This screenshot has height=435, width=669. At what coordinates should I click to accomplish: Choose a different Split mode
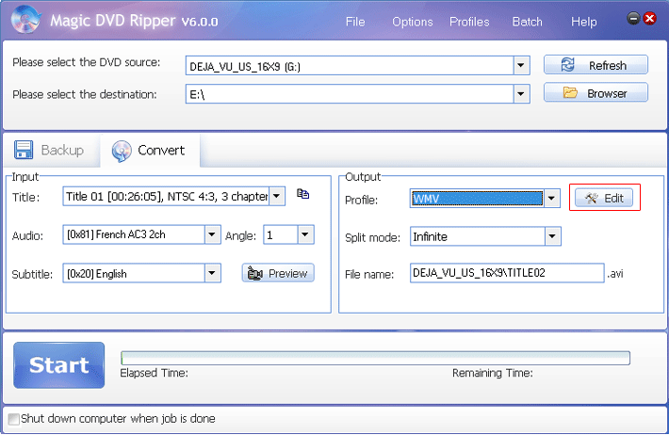(552, 236)
